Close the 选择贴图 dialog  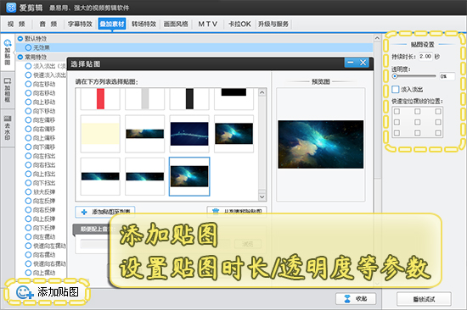tap(363, 63)
